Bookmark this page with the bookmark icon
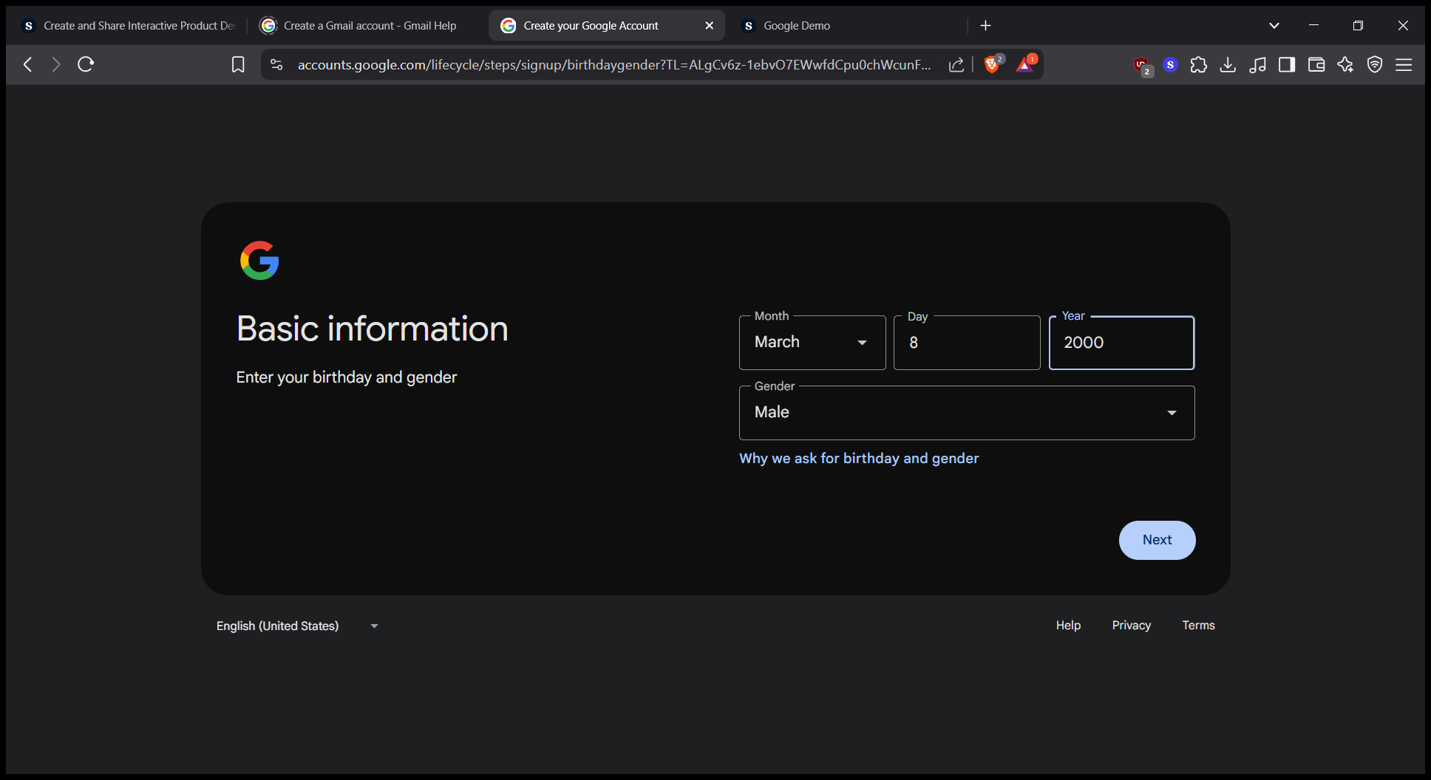1431x780 pixels. click(x=238, y=65)
